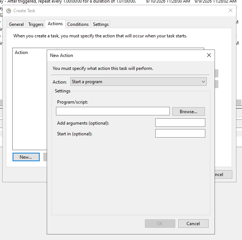Open the Conditions tab

click(x=78, y=24)
